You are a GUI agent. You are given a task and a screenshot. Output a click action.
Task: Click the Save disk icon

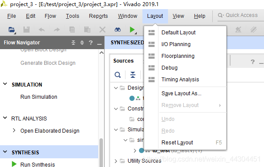coord(26,30)
